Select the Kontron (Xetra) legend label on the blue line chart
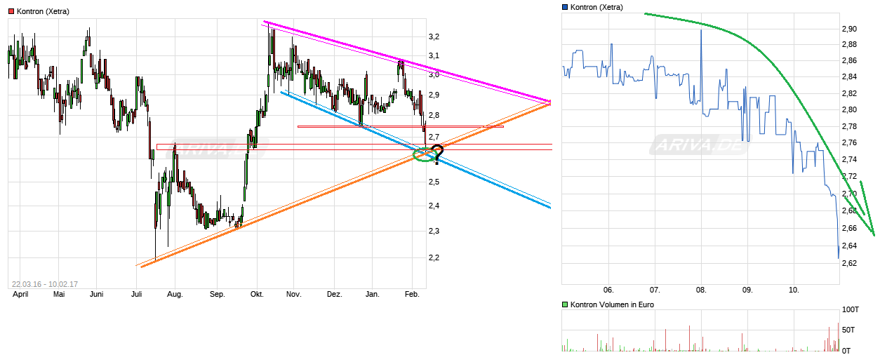 (597, 7)
